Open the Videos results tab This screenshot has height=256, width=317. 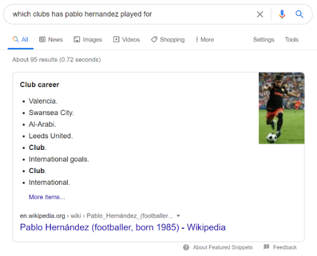tap(126, 40)
